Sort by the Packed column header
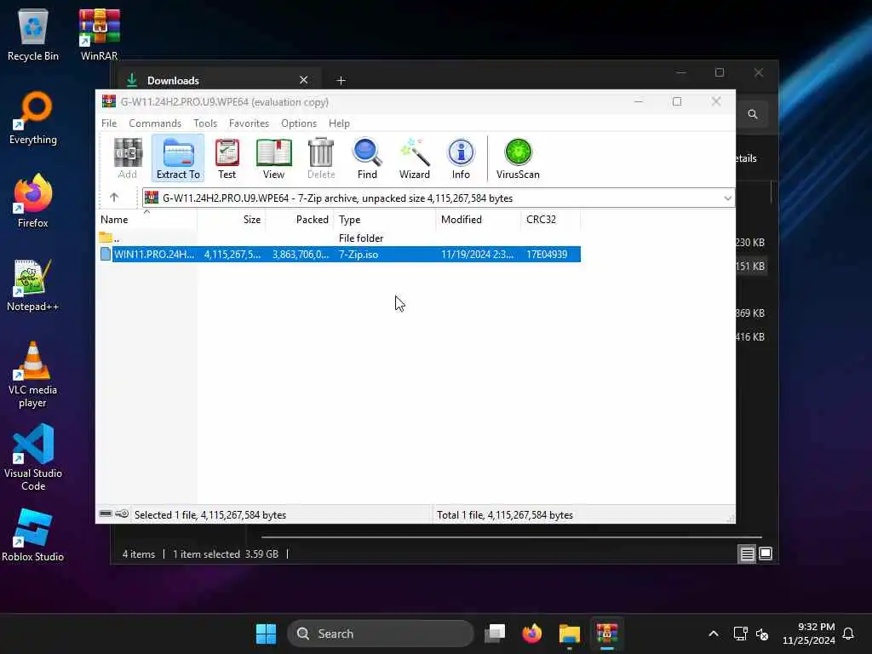This screenshot has width=872, height=654. (x=299, y=220)
